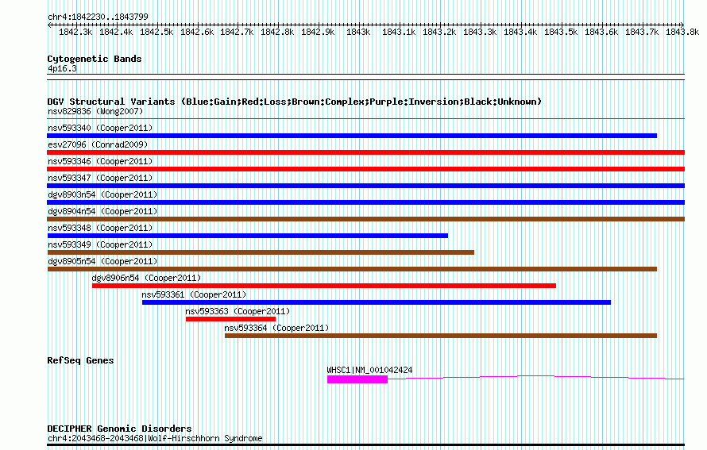
Task: Click the Cytogenetic Bands track title
Action: tap(95, 59)
